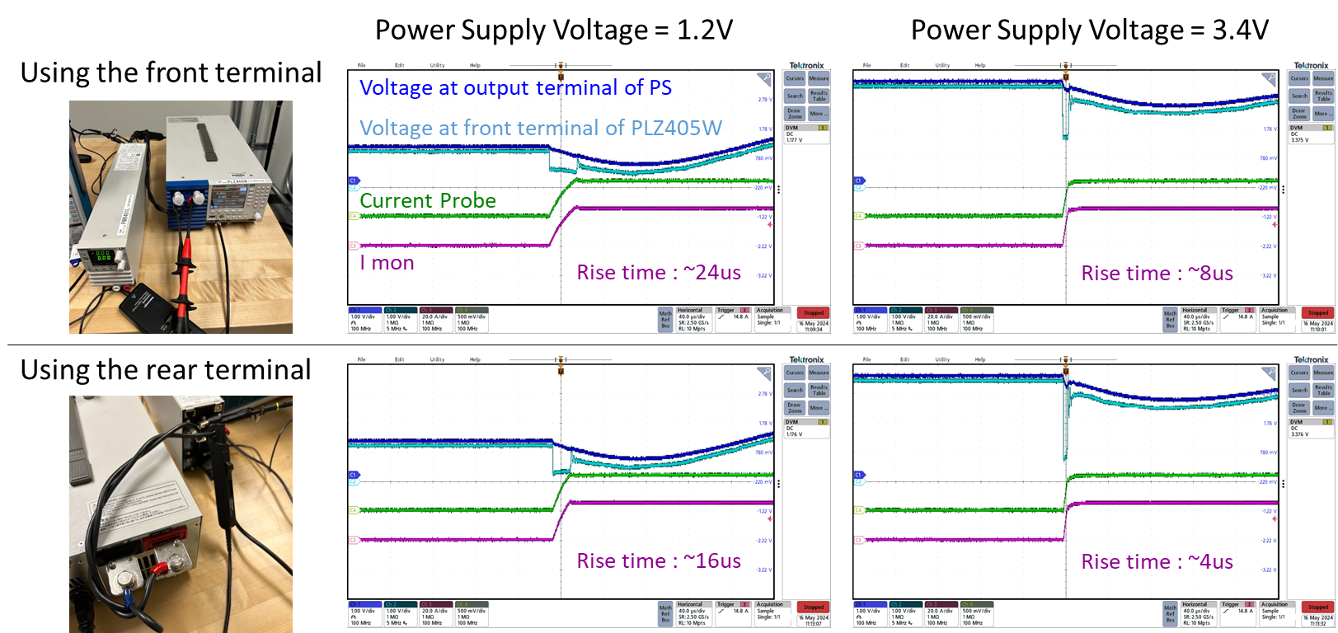Click the red Stopped button at 11:13:32
Screen dimensions: 1338x633
click(1318, 607)
